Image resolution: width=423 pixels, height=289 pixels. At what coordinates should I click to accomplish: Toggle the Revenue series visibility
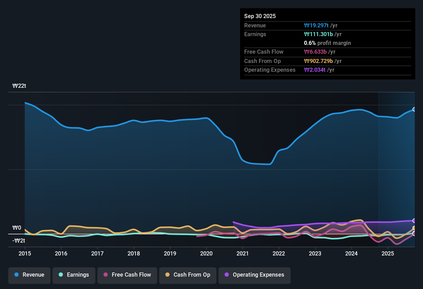pyautogui.click(x=29, y=275)
